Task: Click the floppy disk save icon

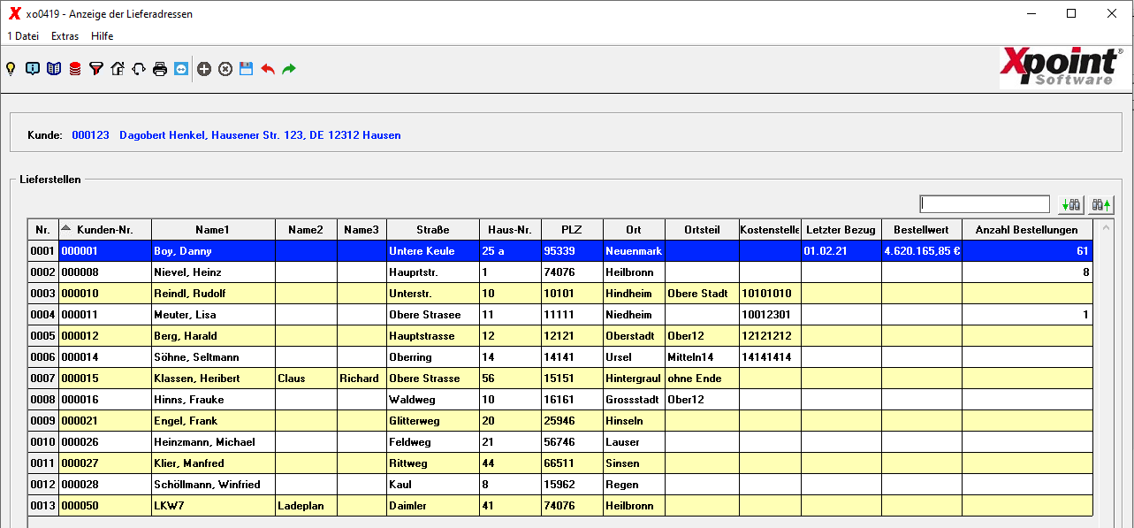Action: coord(247,68)
